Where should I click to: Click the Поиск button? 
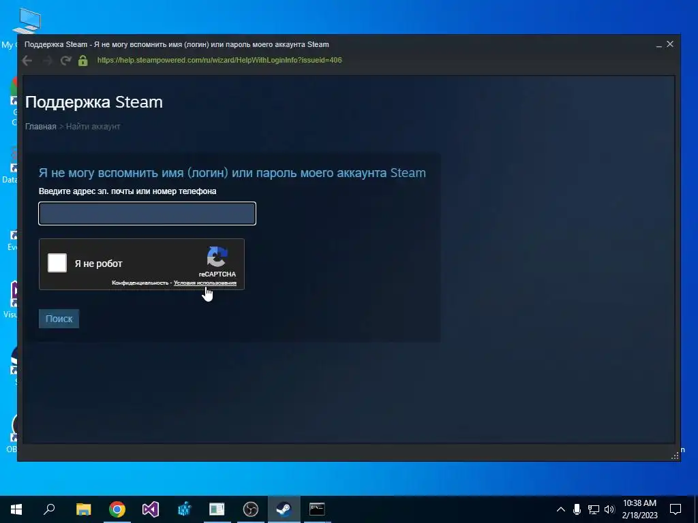point(59,319)
